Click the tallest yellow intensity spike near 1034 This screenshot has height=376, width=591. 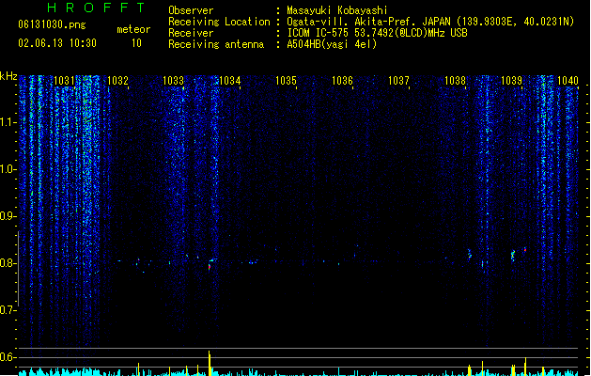pyautogui.click(x=210, y=363)
